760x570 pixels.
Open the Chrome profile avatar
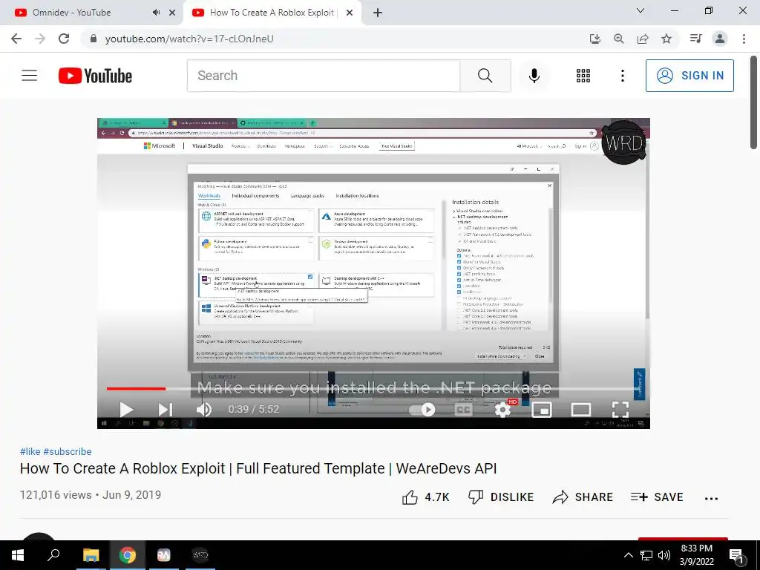720,39
